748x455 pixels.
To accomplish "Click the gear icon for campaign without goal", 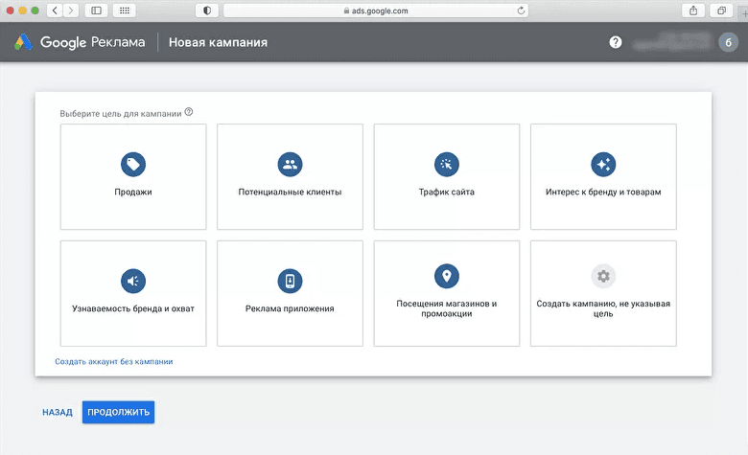I will pos(603,276).
